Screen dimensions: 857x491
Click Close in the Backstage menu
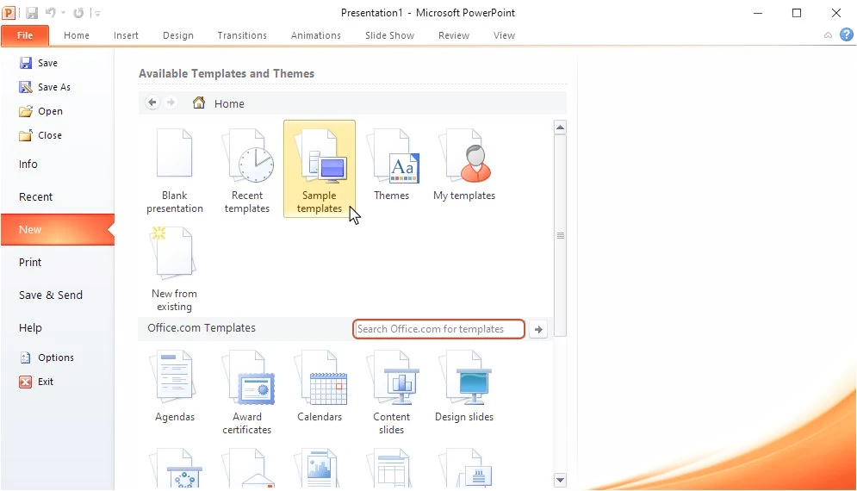click(x=40, y=135)
